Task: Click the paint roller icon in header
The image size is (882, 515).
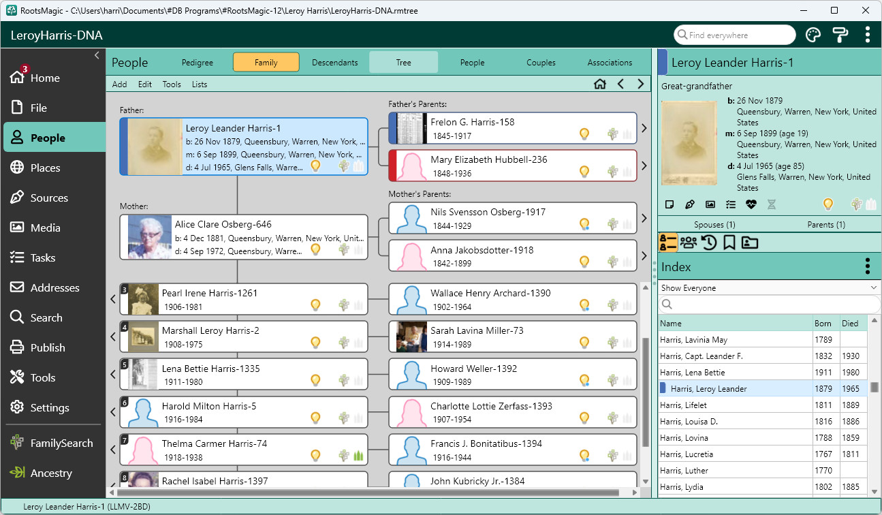Action: pos(840,35)
